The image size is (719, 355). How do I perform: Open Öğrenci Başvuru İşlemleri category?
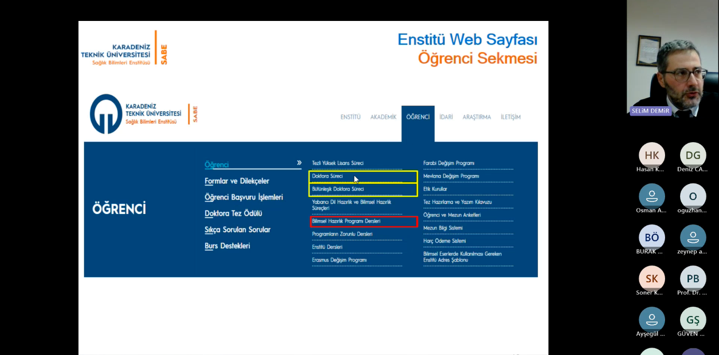coord(244,197)
